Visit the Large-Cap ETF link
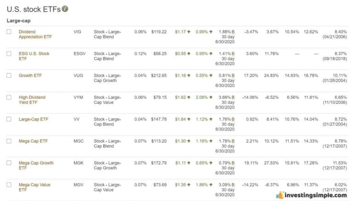Image resolution: width=353 pixels, height=201 pixels. [33, 119]
